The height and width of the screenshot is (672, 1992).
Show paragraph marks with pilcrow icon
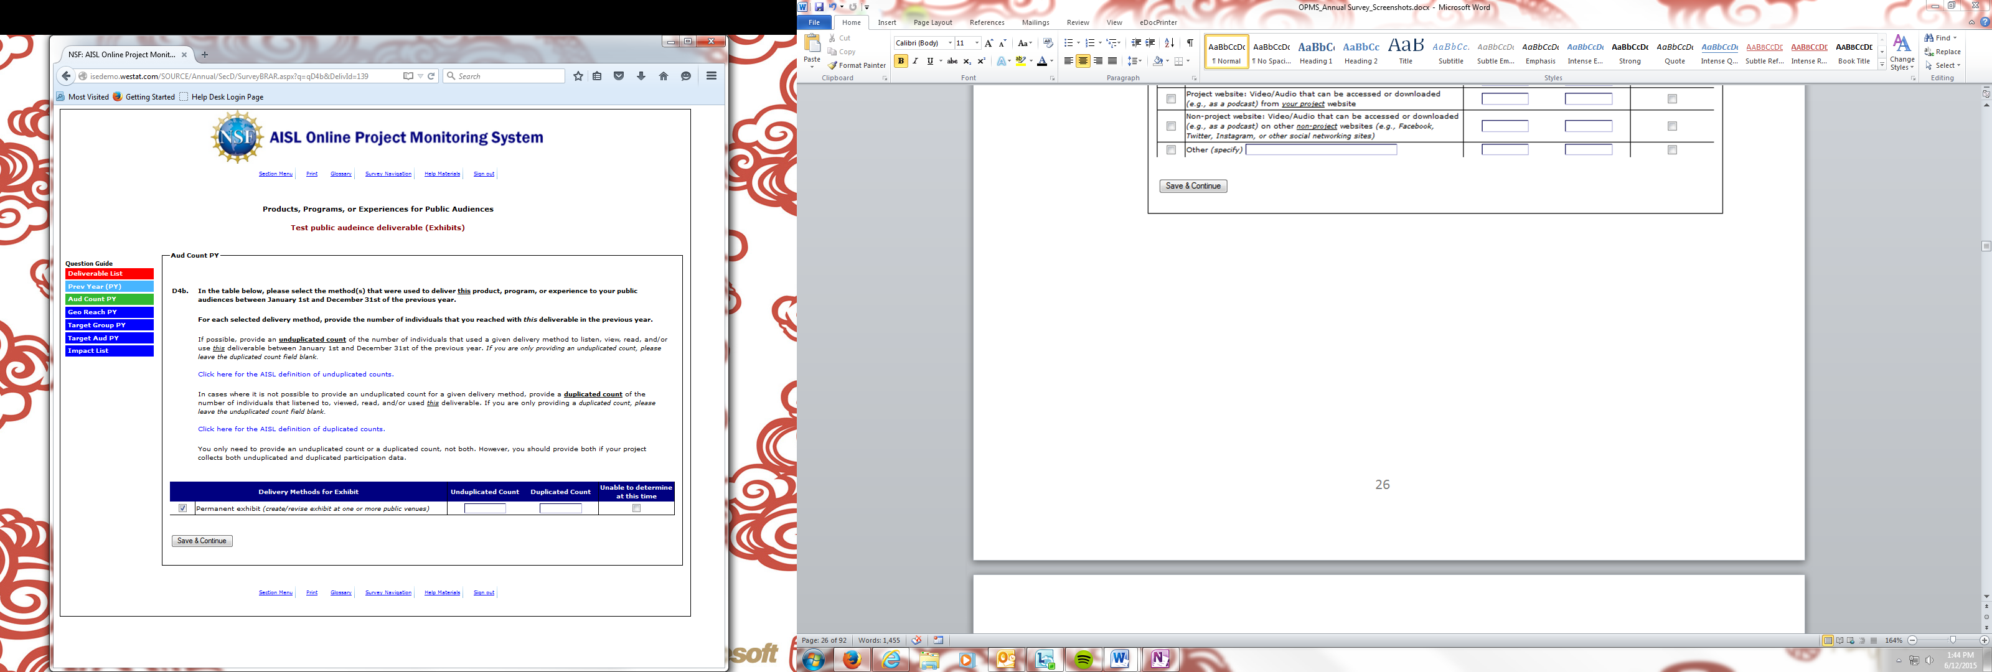point(1190,44)
